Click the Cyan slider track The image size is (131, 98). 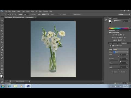[x=119, y=56]
